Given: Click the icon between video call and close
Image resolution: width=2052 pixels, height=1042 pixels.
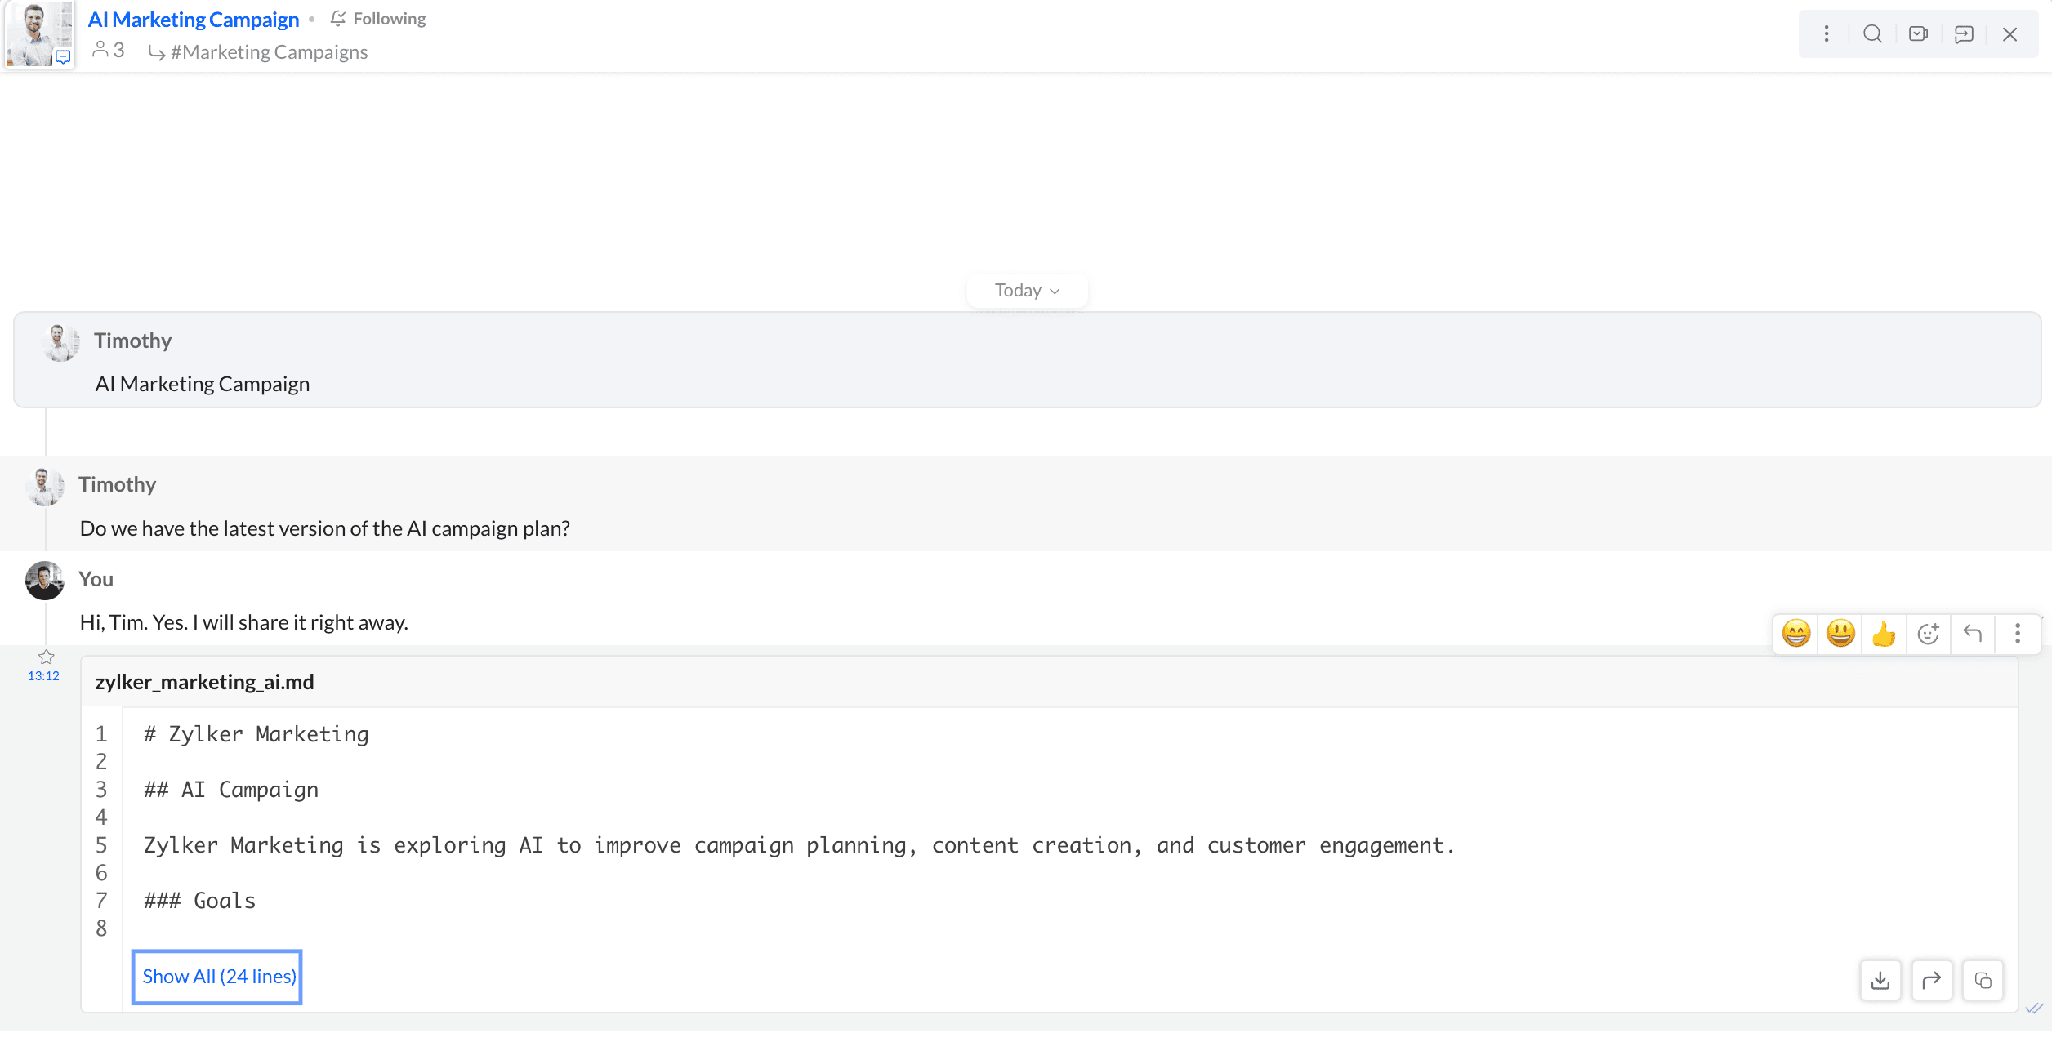Looking at the screenshot, I should coord(1964,34).
